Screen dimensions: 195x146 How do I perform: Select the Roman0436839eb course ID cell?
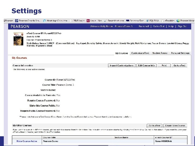coord(171,141)
